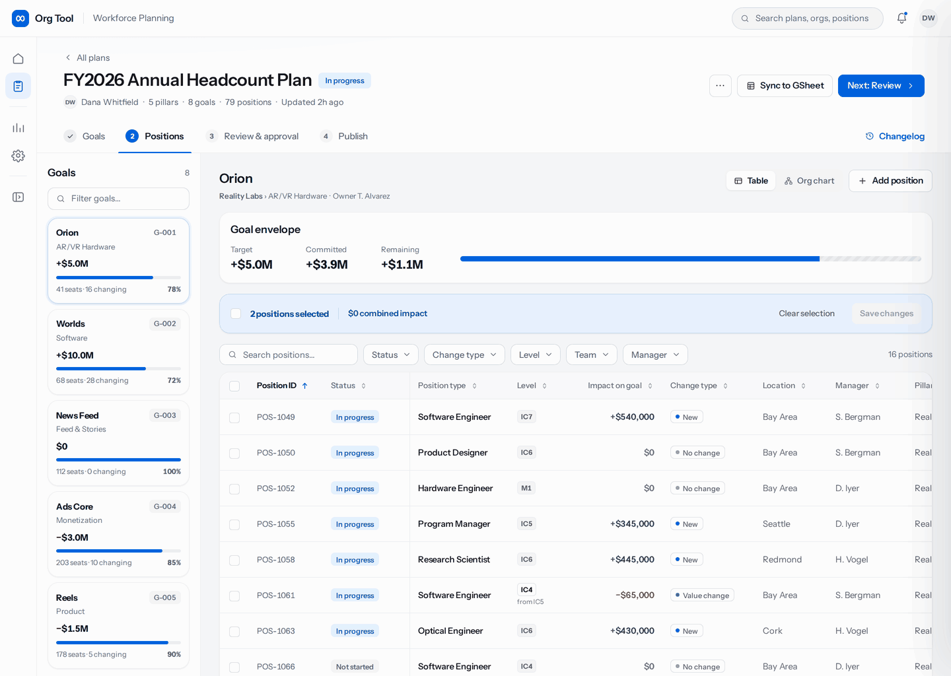Image resolution: width=951 pixels, height=676 pixels.
Task: Click the Worlds goal progress bar
Action: pos(118,368)
